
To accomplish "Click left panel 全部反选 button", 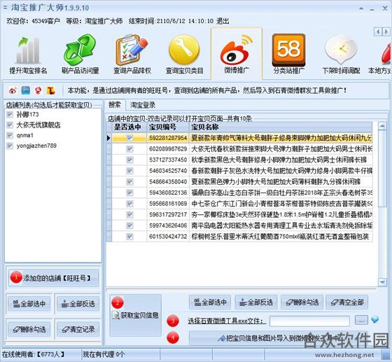I will (78, 304).
